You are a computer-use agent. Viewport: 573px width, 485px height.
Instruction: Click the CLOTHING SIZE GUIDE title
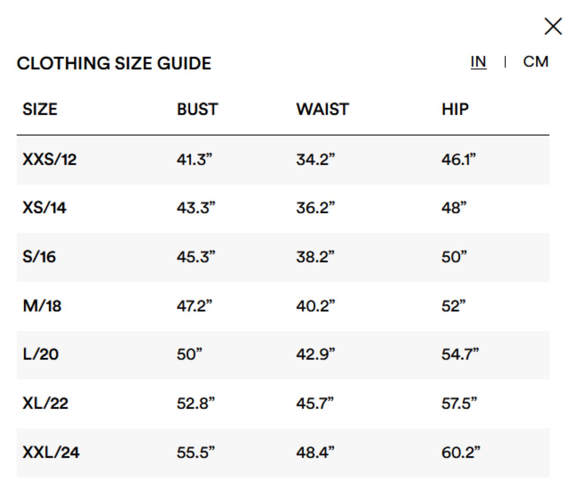click(x=114, y=63)
